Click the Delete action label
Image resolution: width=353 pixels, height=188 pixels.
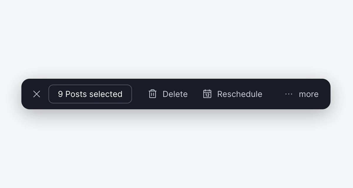[x=175, y=94]
